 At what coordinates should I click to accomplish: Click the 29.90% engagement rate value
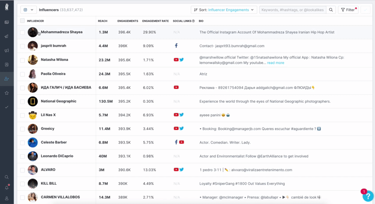tap(150, 32)
